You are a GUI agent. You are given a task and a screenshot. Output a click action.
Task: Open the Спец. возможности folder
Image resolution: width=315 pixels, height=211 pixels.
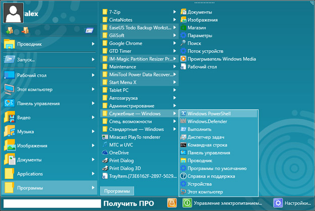pyautogui.click(x=139, y=121)
